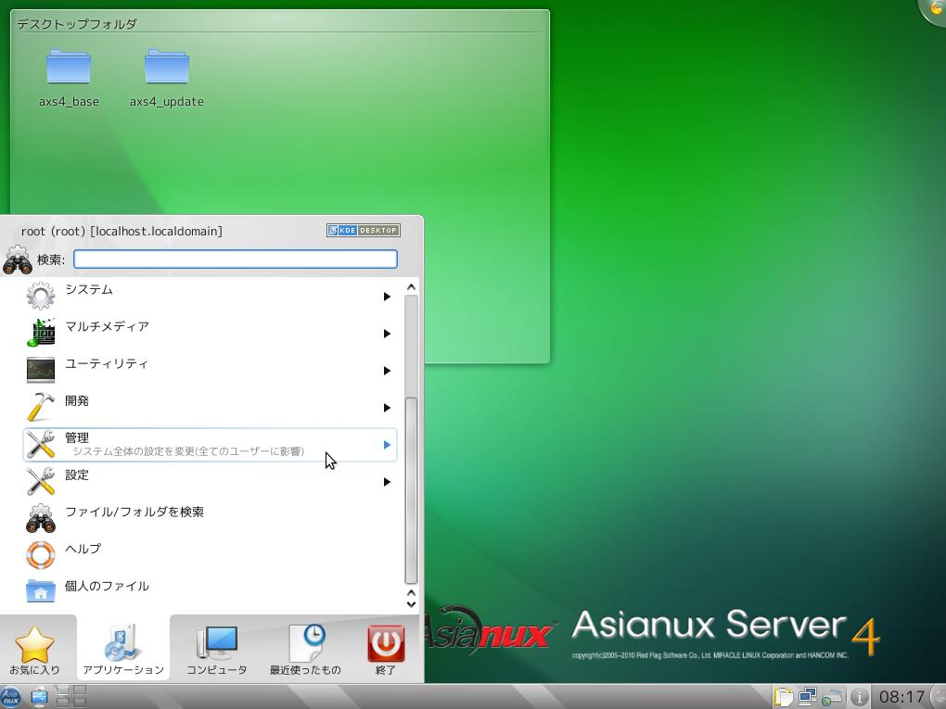The height and width of the screenshot is (709, 946).
Task: Click the show desktop taskbar icon
Action: 40,696
